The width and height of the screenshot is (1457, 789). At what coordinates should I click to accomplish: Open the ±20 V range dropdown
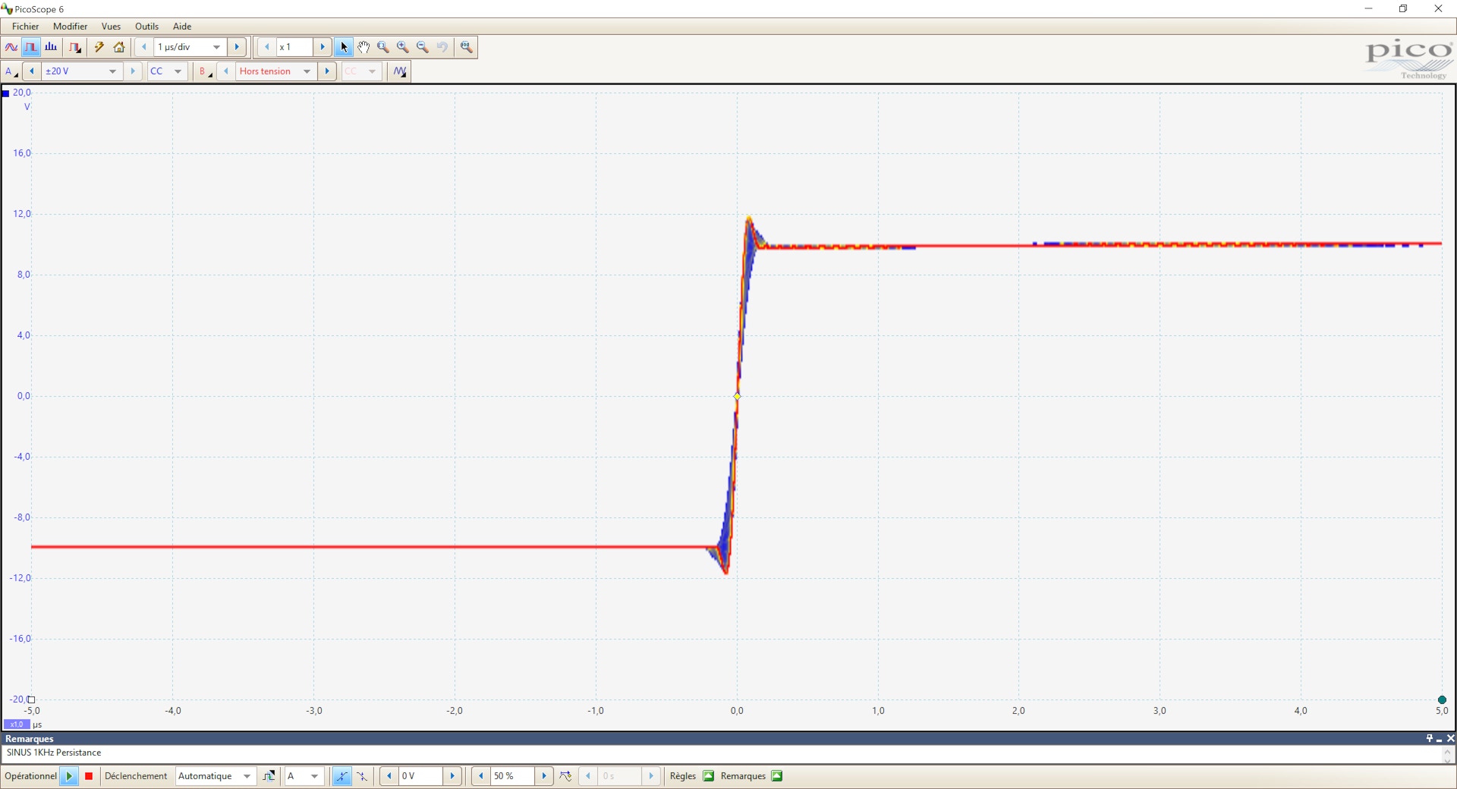pos(82,71)
